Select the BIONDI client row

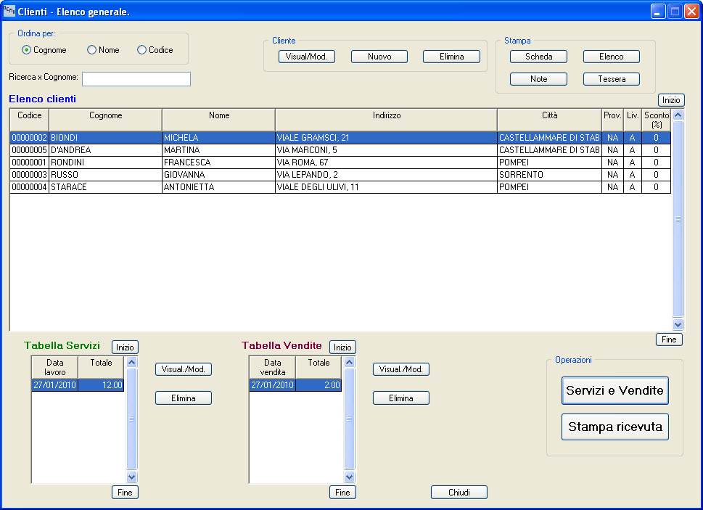pos(340,138)
